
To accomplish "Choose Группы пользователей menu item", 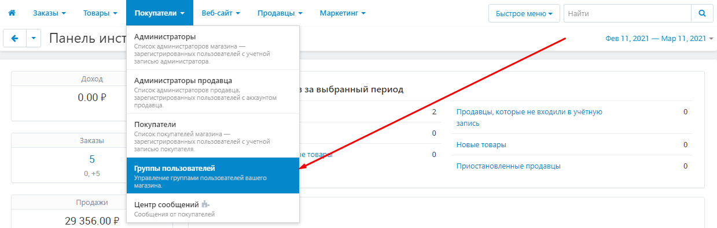I will point(212,176).
